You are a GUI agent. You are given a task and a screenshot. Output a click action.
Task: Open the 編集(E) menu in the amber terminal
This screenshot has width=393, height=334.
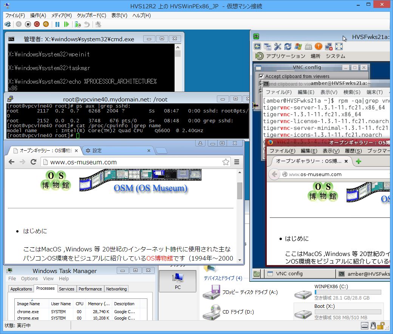point(306,92)
